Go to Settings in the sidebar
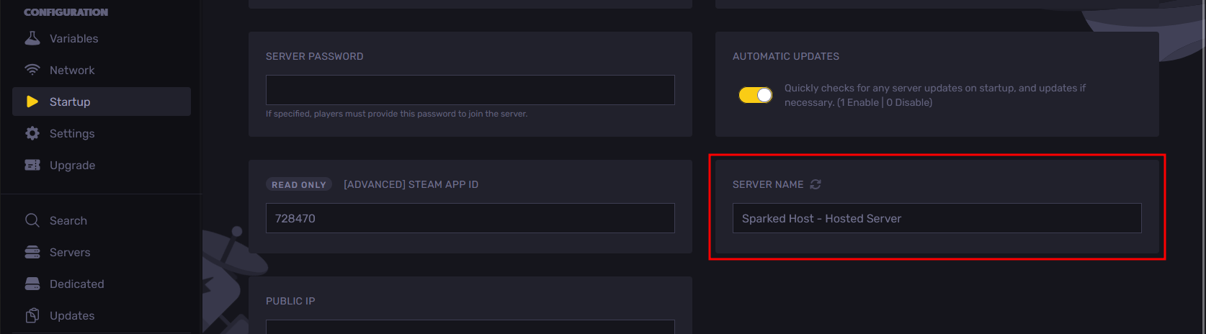The image size is (1206, 334). [72, 133]
